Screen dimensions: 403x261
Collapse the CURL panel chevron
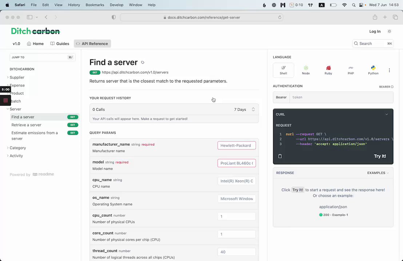386,114
